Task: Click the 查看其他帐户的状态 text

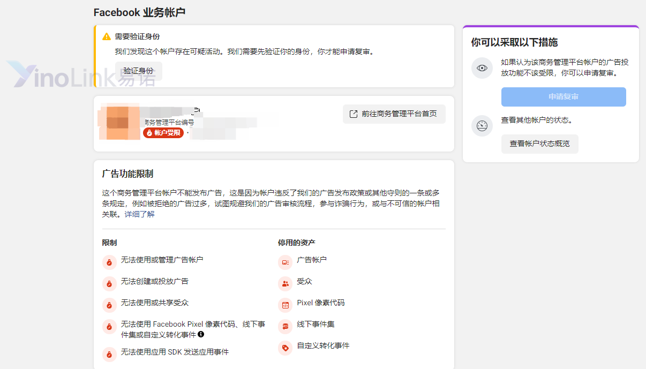Action: [537, 120]
